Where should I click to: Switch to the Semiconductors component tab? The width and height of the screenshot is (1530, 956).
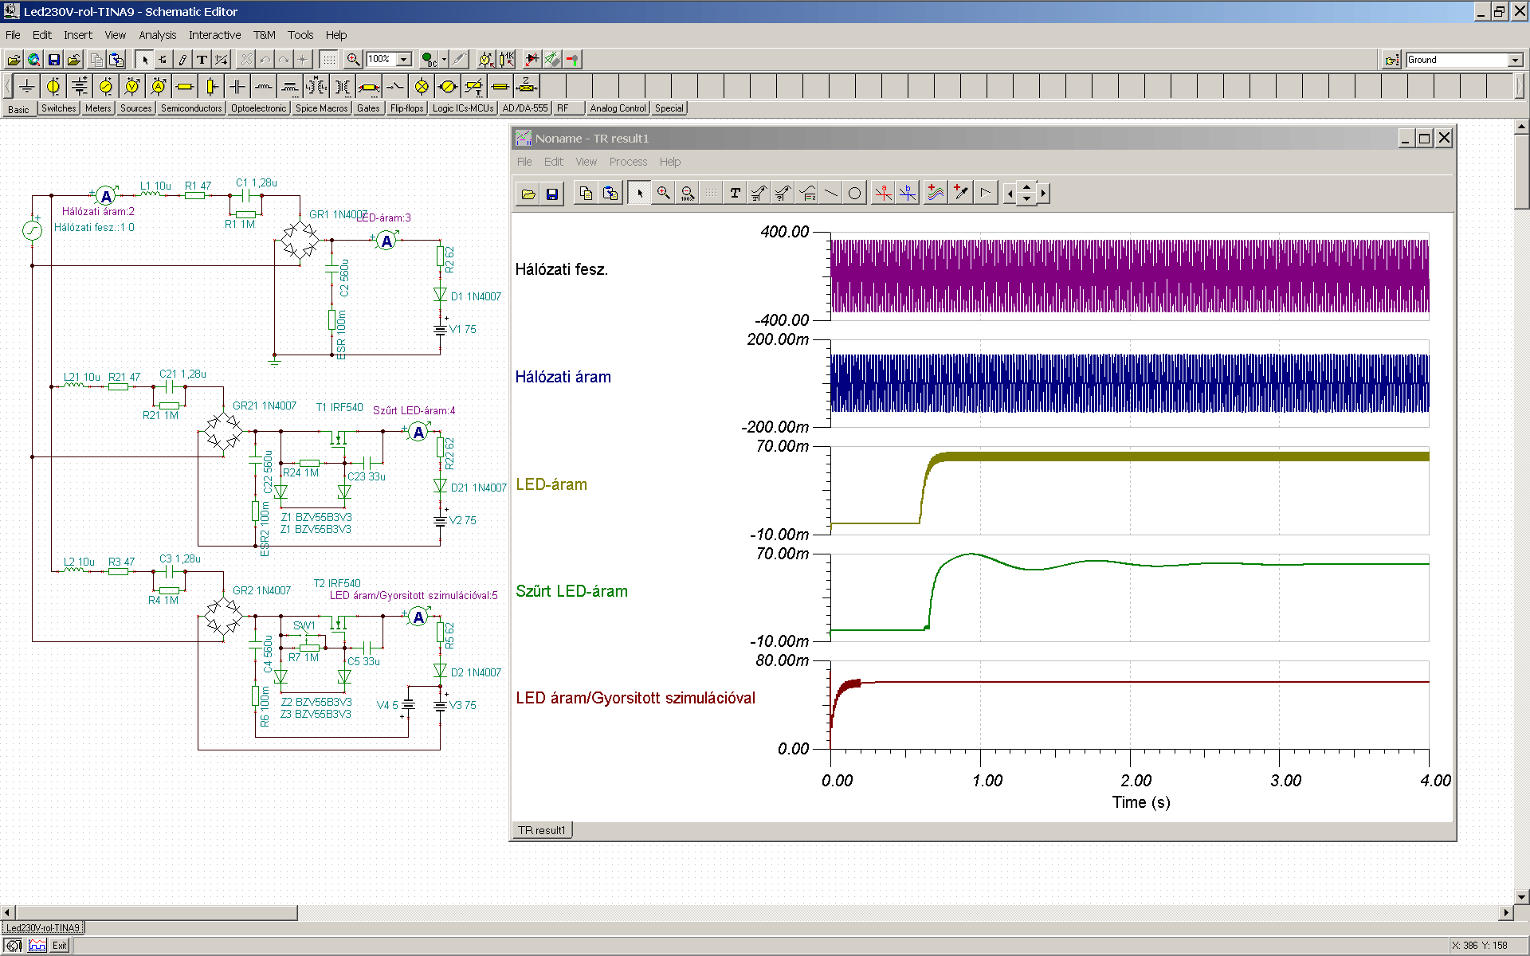click(191, 108)
